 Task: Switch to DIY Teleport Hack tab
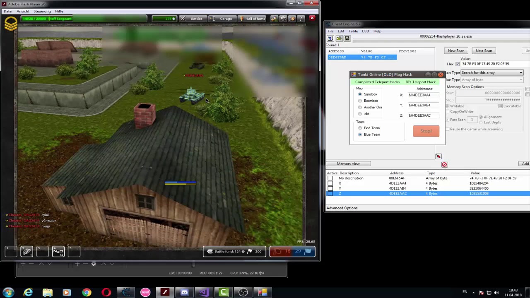tap(420, 82)
